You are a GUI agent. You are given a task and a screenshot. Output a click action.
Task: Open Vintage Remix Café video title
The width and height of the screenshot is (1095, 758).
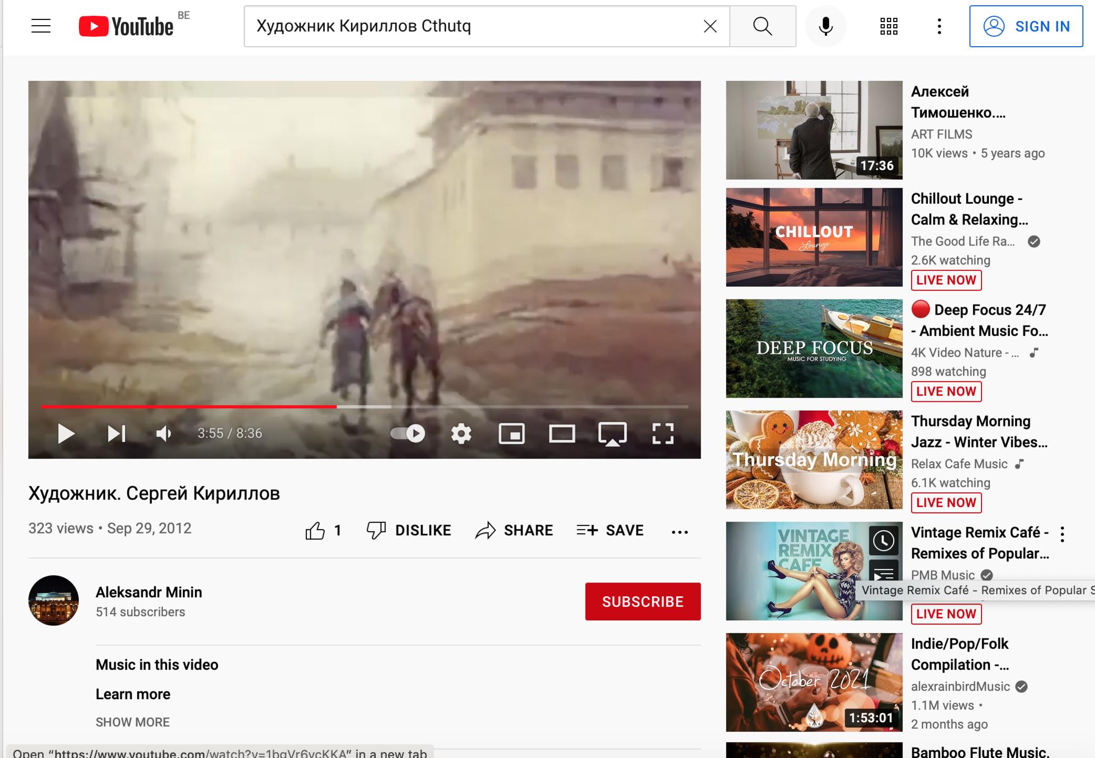point(980,543)
